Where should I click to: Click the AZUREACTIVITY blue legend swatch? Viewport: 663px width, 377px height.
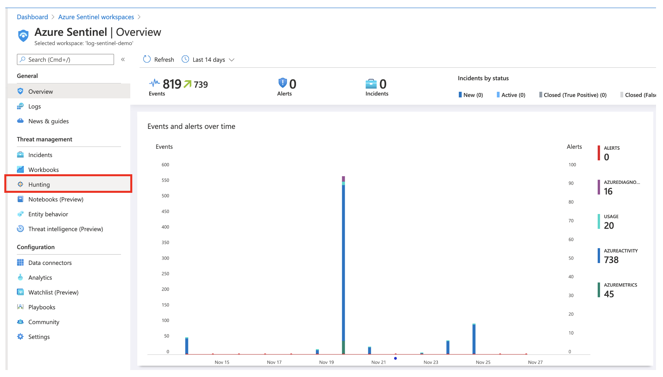[x=599, y=255]
